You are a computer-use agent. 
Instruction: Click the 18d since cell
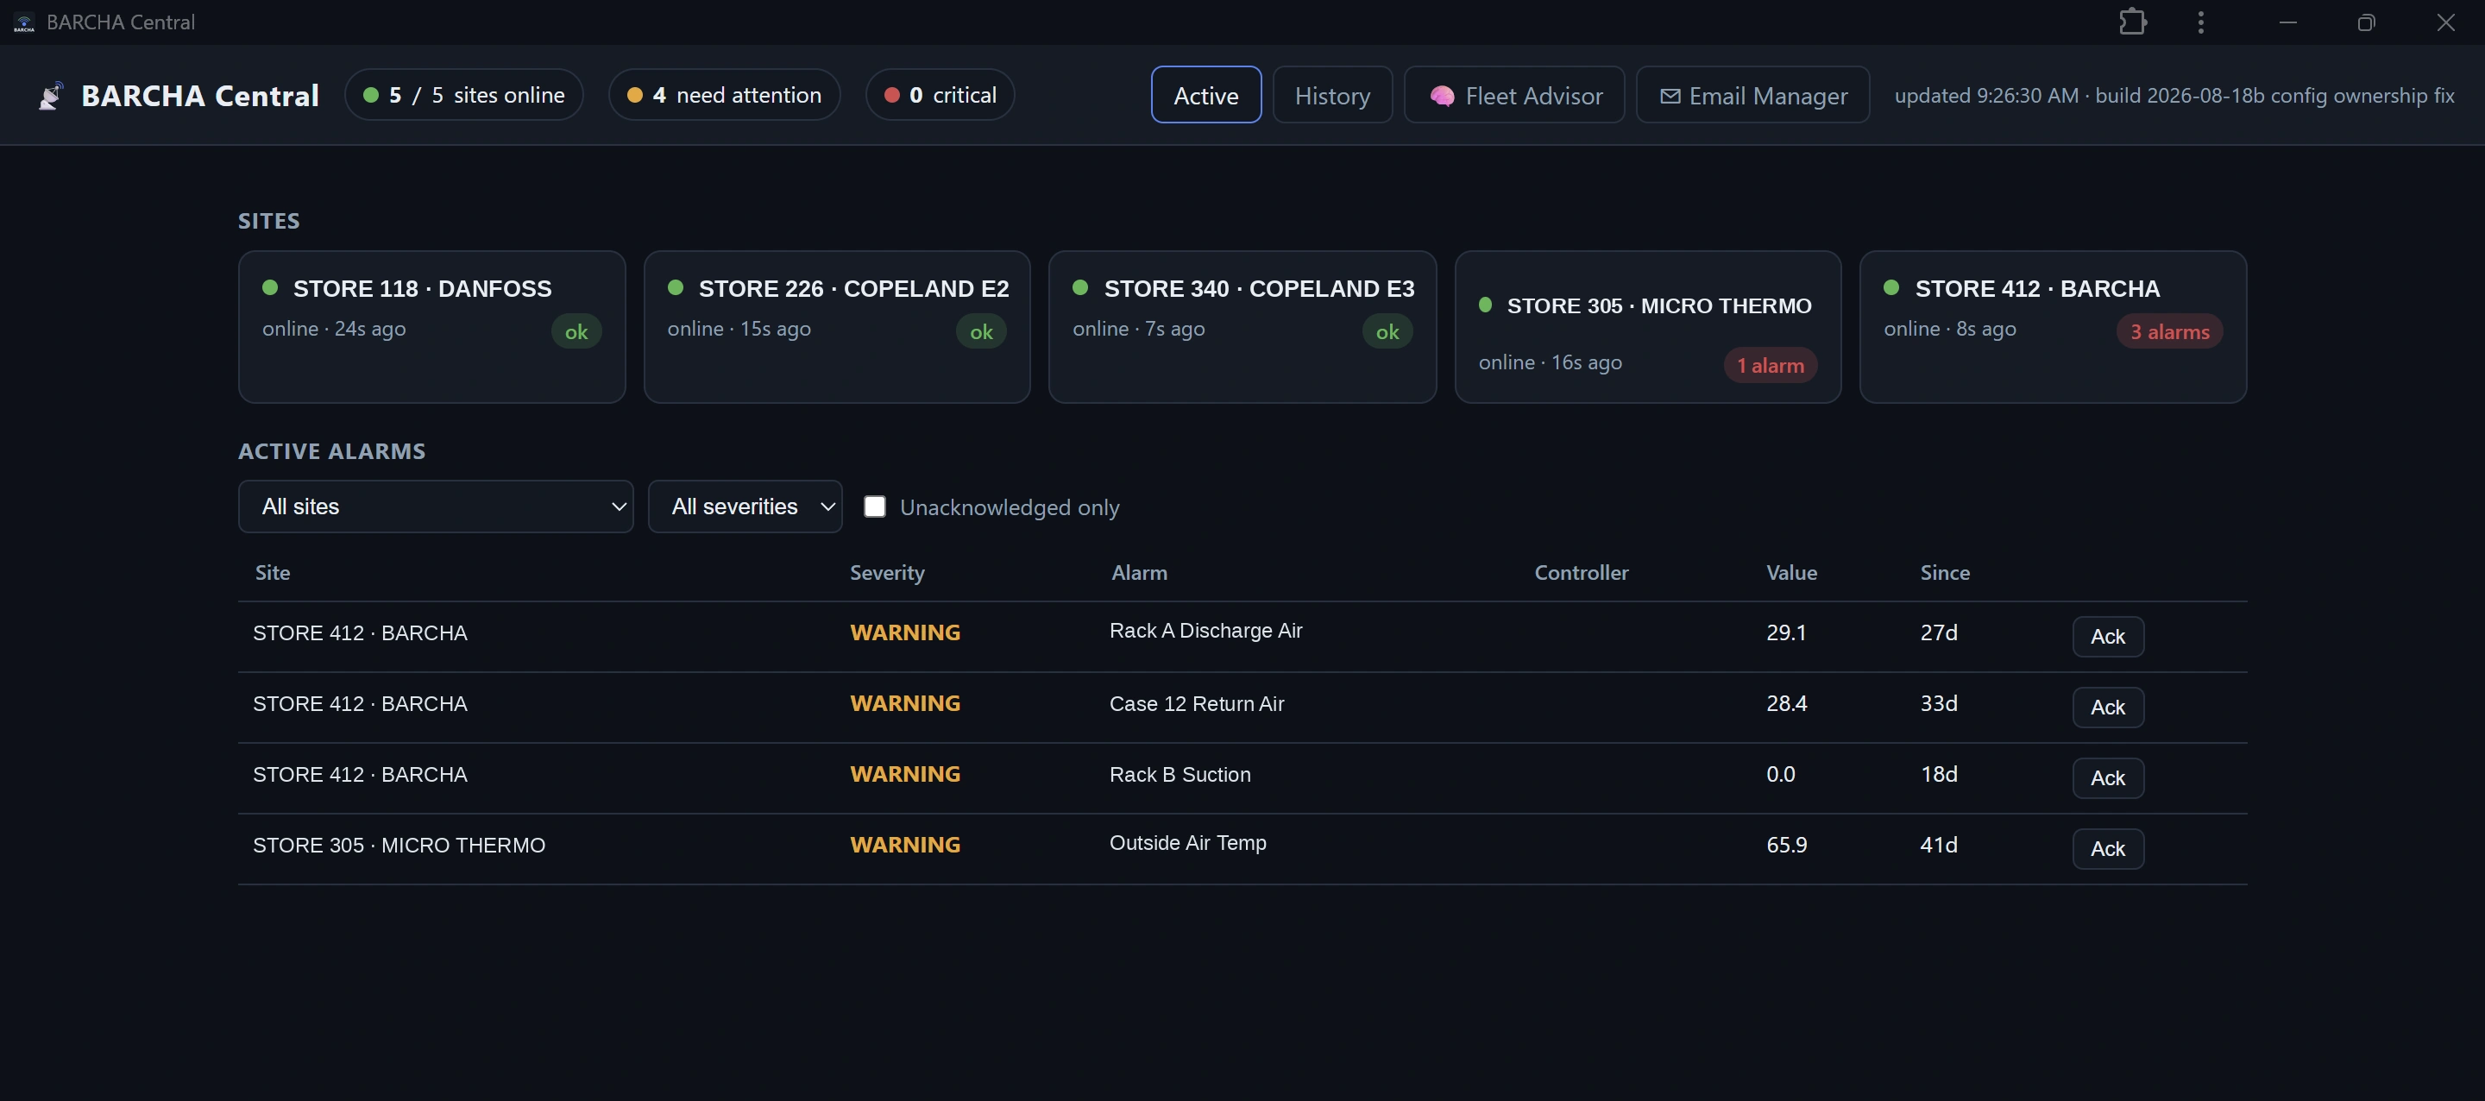pos(1938,774)
